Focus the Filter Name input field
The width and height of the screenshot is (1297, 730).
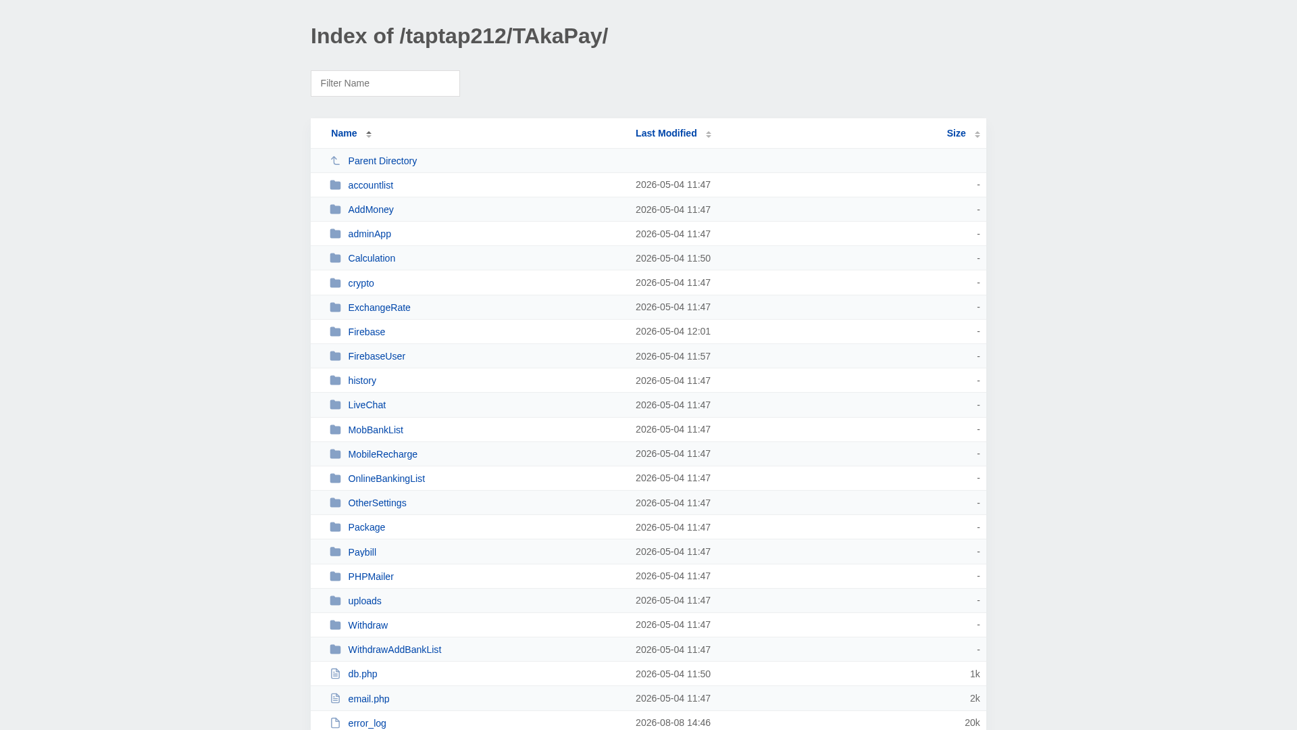coord(385,83)
